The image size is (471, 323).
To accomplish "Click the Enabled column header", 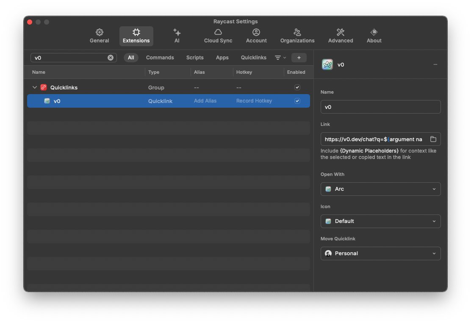I will [296, 72].
